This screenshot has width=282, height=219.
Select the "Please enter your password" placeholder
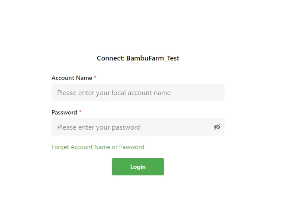pos(99,127)
